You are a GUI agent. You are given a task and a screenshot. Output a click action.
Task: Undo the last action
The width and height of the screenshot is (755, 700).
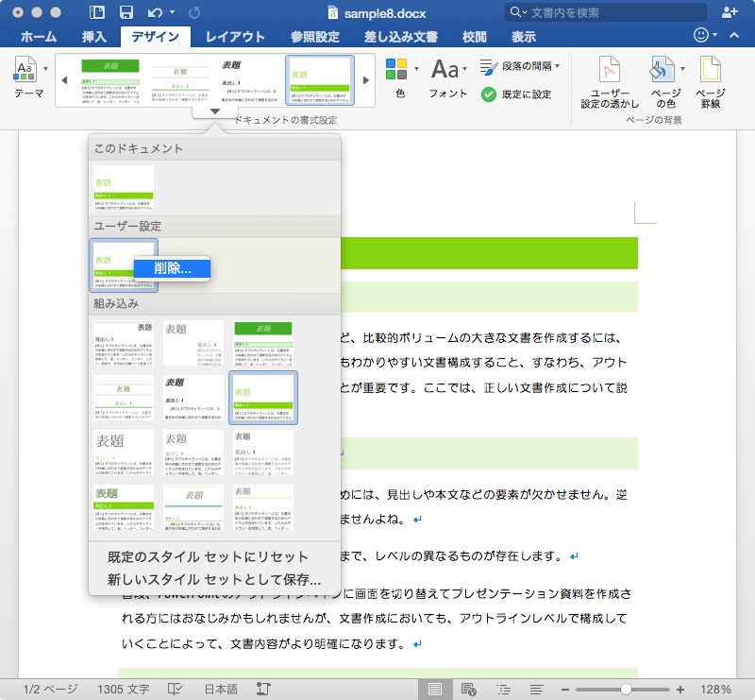coord(155,12)
